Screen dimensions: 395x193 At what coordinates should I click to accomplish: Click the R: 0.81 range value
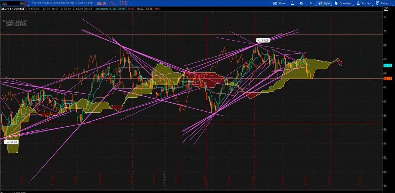pos(90,8)
